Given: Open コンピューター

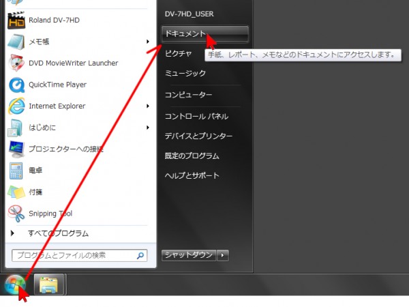Looking at the screenshot, I should [x=188, y=95].
